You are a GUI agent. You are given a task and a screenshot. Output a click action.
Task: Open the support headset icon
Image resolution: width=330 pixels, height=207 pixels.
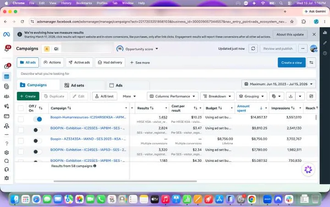(6, 169)
